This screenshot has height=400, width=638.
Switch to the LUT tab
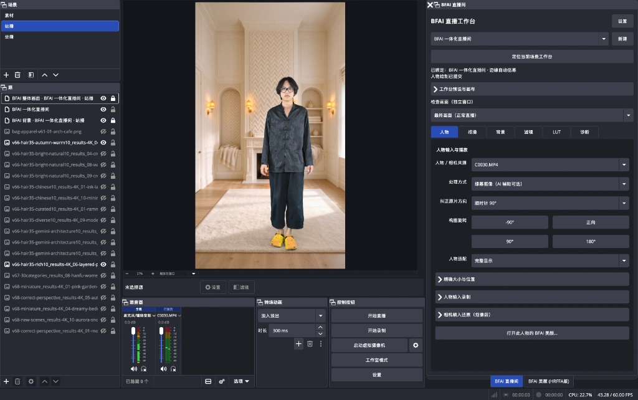click(x=556, y=132)
